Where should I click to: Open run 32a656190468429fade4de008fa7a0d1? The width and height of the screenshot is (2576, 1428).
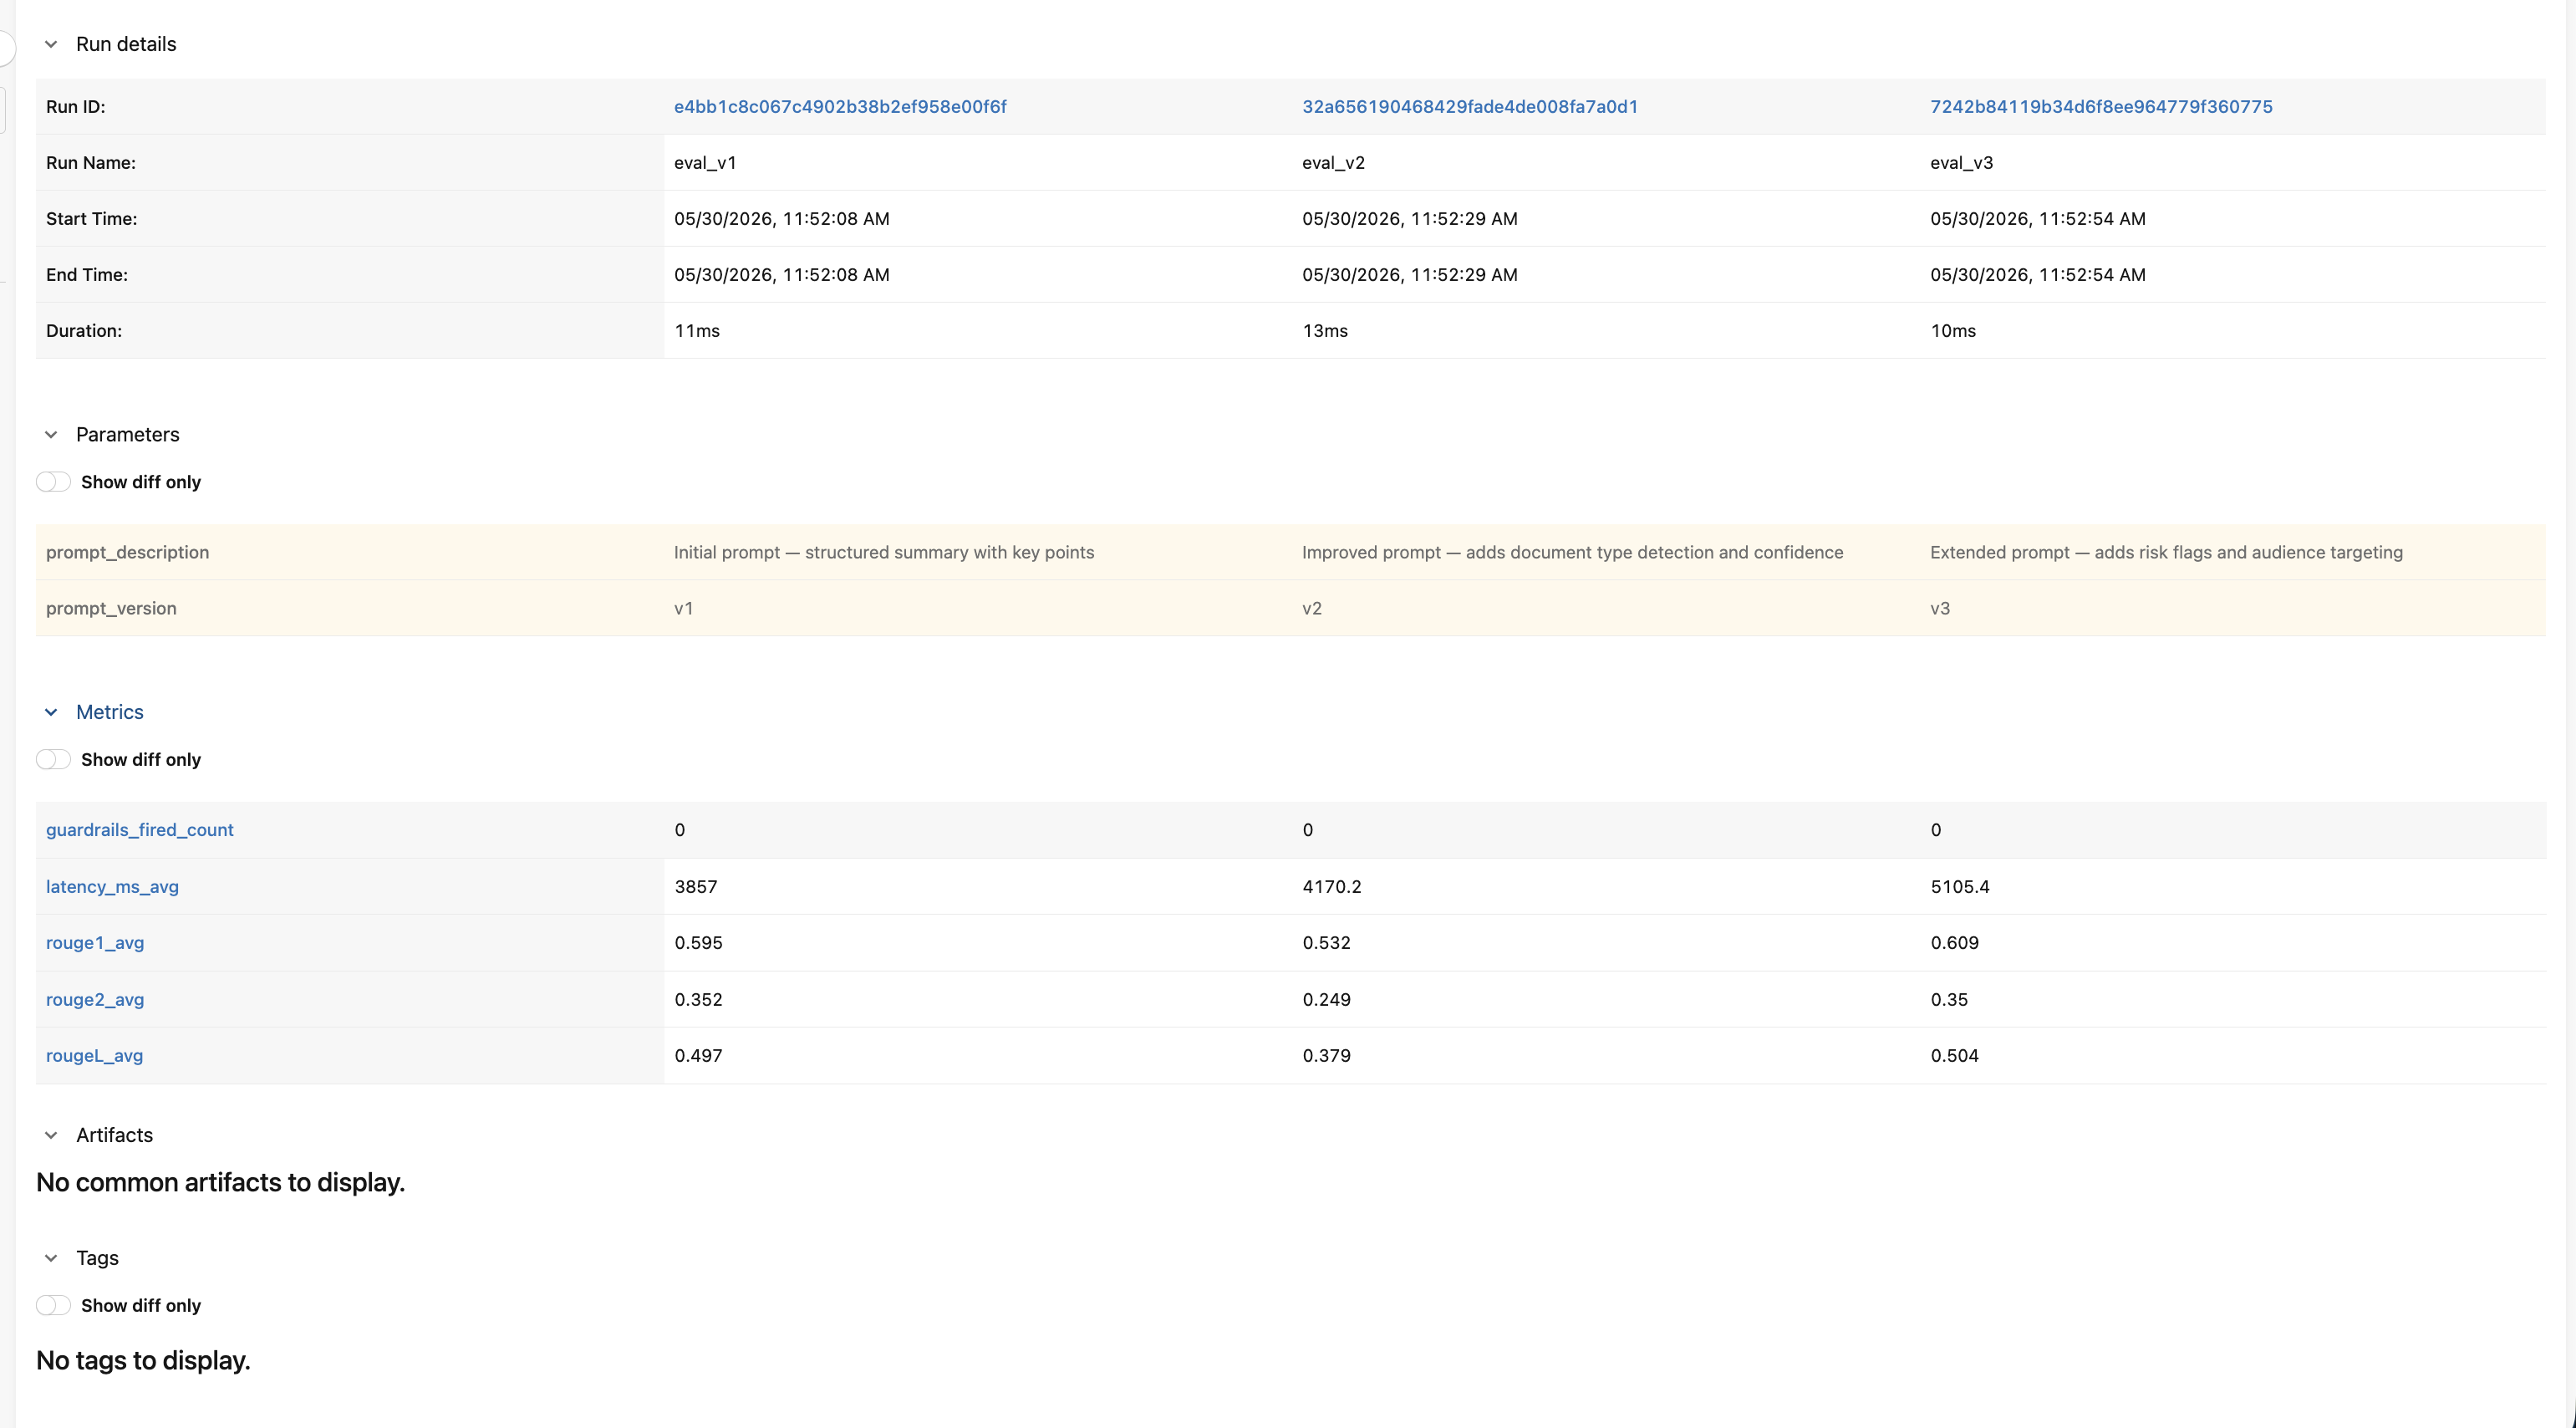click(1470, 107)
